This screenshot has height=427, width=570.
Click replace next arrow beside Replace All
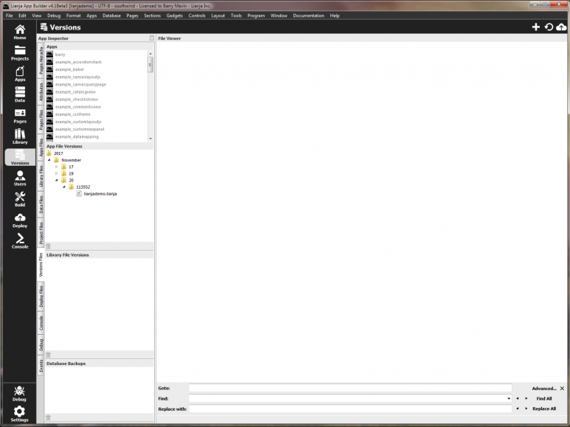coord(526,409)
